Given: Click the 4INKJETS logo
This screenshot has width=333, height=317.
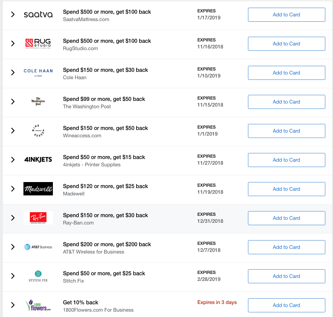Looking at the screenshot, I should pyautogui.click(x=38, y=159).
